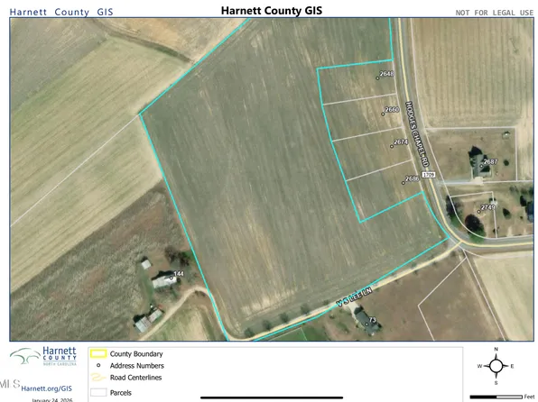Select address label 73 south of the lane
Viewport: 538px width, 402px height.
372,320
